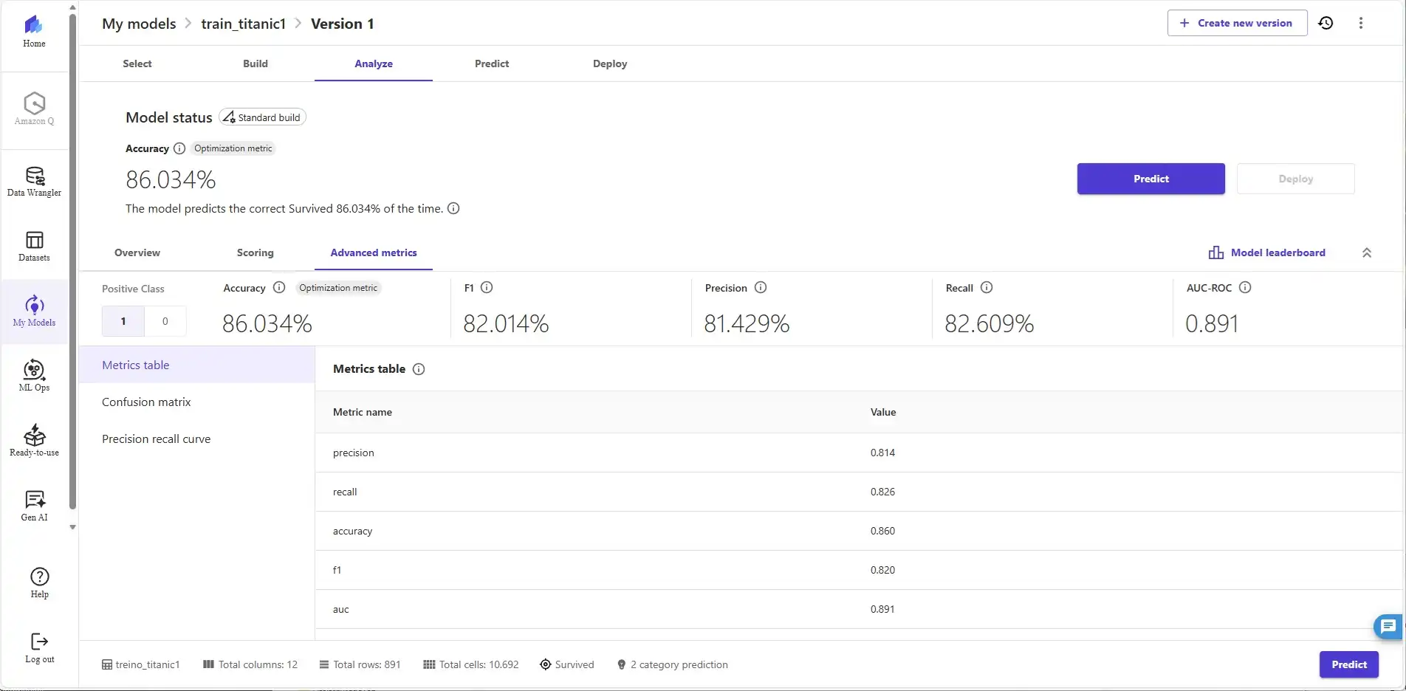This screenshot has width=1406, height=691.
Task: Open Ready-to-use models
Action: tap(34, 441)
